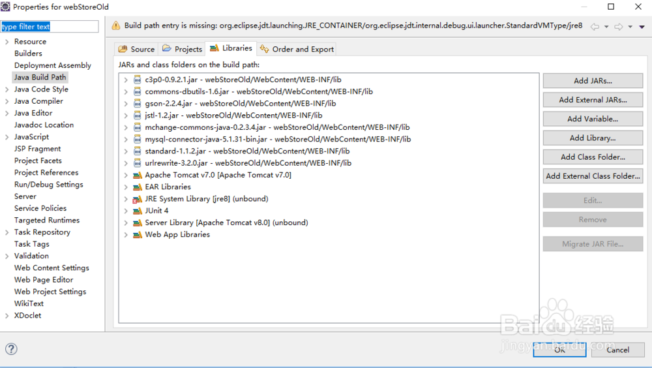
Task: Open the Project Facets page
Action: (x=38, y=161)
